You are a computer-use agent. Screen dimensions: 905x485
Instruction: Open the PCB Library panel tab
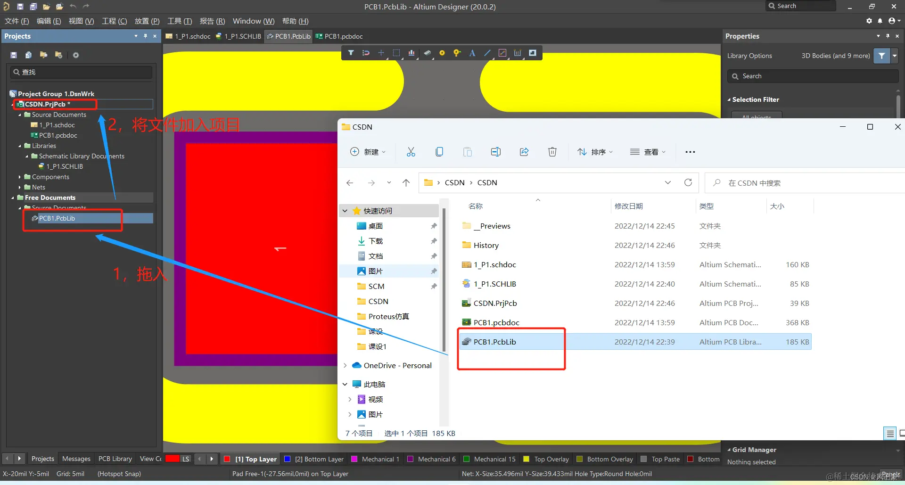115,459
